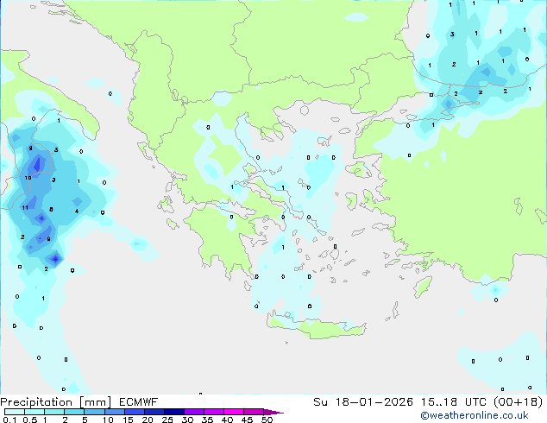The image size is (547, 423).
Task: Click the '(00+18)' forecast step label
Action: [x=519, y=402]
